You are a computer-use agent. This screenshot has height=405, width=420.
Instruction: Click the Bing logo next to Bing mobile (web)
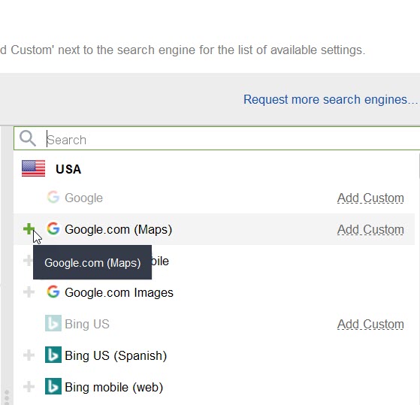click(x=53, y=386)
